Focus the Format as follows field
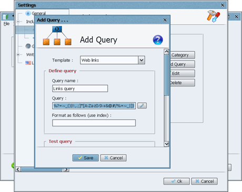The height and width of the screenshot is (192, 242). click(x=94, y=123)
